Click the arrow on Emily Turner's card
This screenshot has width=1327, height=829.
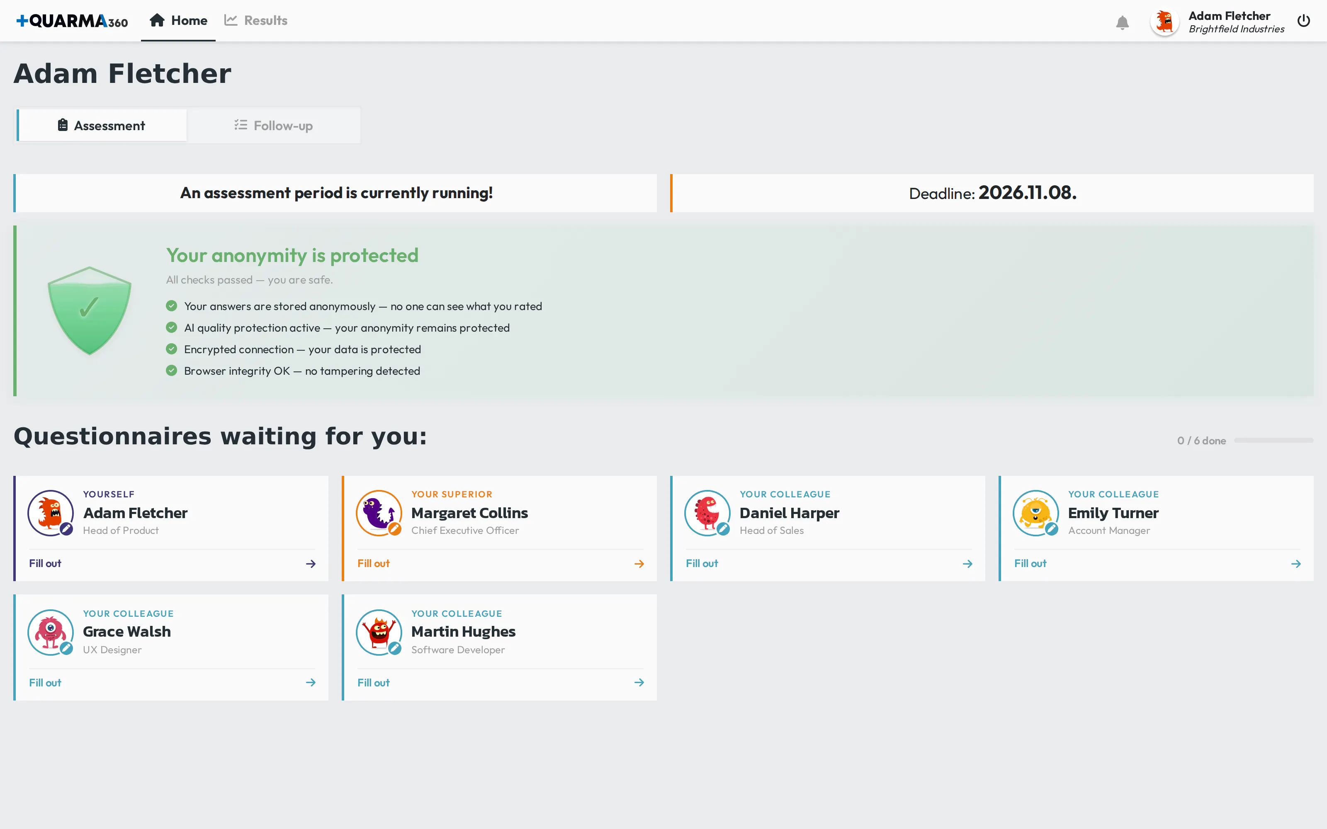1296,564
